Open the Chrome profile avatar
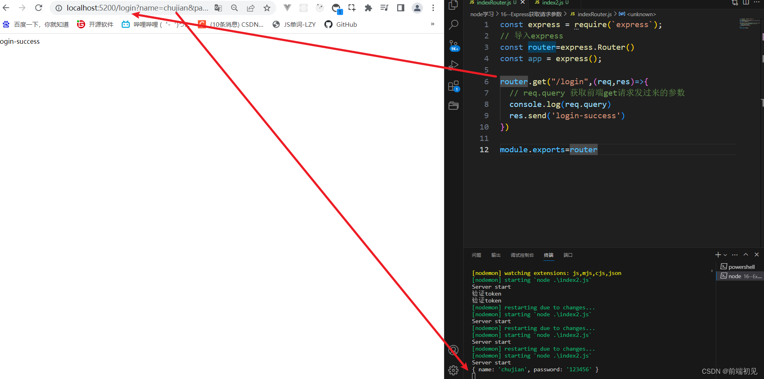Screen dimensions: 764x379 (417, 8)
